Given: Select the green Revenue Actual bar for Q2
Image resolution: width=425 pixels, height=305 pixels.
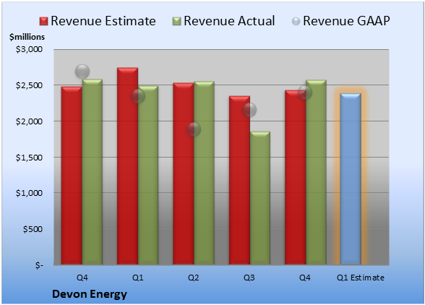Looking at the screenshot, I should 204,173.
